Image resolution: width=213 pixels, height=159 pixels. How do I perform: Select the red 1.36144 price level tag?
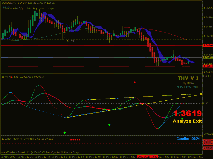point(208,66)
